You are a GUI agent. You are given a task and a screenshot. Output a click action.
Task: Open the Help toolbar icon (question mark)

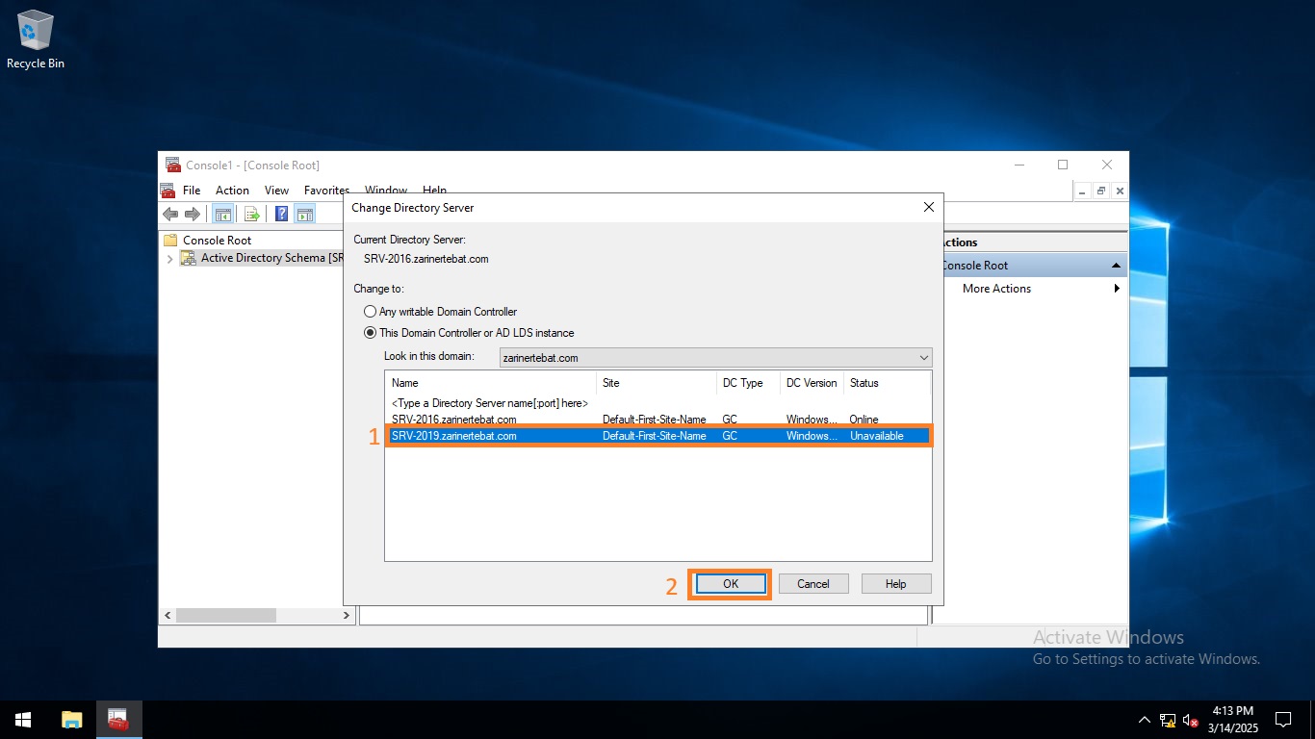click(x=282, y=214)
